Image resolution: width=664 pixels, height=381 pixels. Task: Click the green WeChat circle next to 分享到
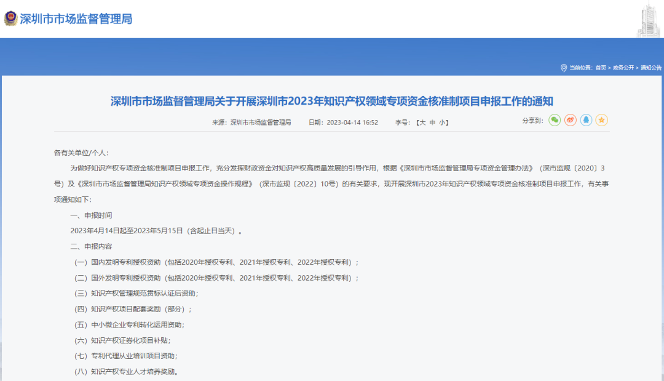coord(555,121)
